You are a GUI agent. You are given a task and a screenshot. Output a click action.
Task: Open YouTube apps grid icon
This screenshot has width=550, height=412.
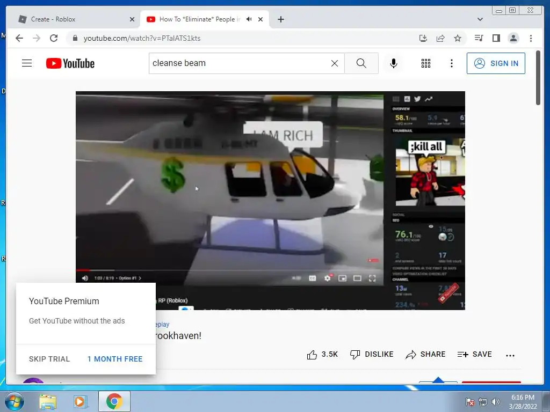click(426, 63)
